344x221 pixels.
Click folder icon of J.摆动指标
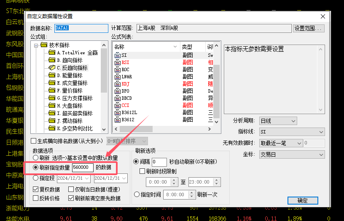[52, 121]
